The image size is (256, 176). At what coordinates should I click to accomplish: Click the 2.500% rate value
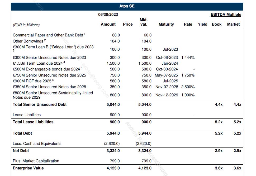tap(188, 87)
